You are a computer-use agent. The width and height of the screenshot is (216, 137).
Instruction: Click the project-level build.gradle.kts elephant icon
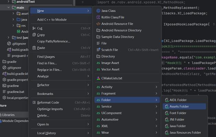click(4, 74)
